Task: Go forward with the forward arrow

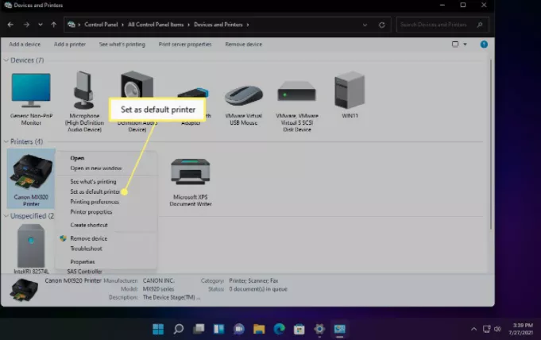Action: (x=26, y=25)
